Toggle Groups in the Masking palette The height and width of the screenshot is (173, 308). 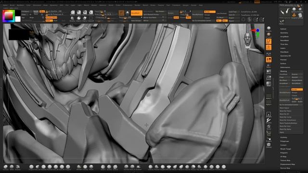coord(297,93)
